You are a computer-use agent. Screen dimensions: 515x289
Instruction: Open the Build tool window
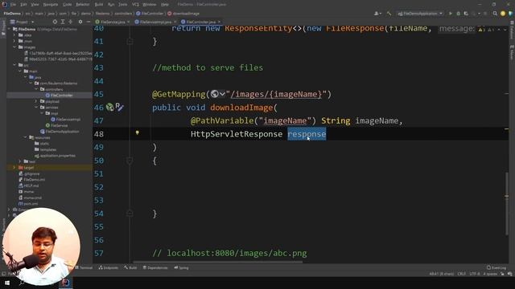tap(130, 267)
